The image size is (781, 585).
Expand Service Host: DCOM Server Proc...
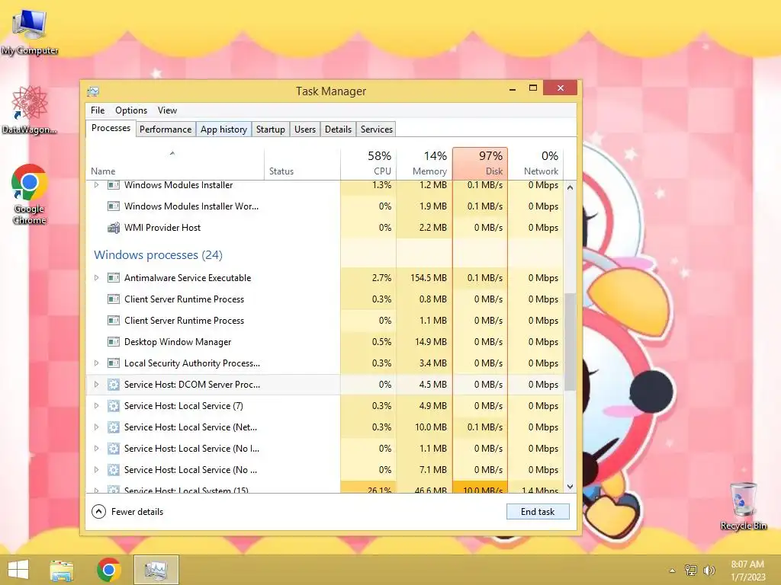click(x=97, y=385)
